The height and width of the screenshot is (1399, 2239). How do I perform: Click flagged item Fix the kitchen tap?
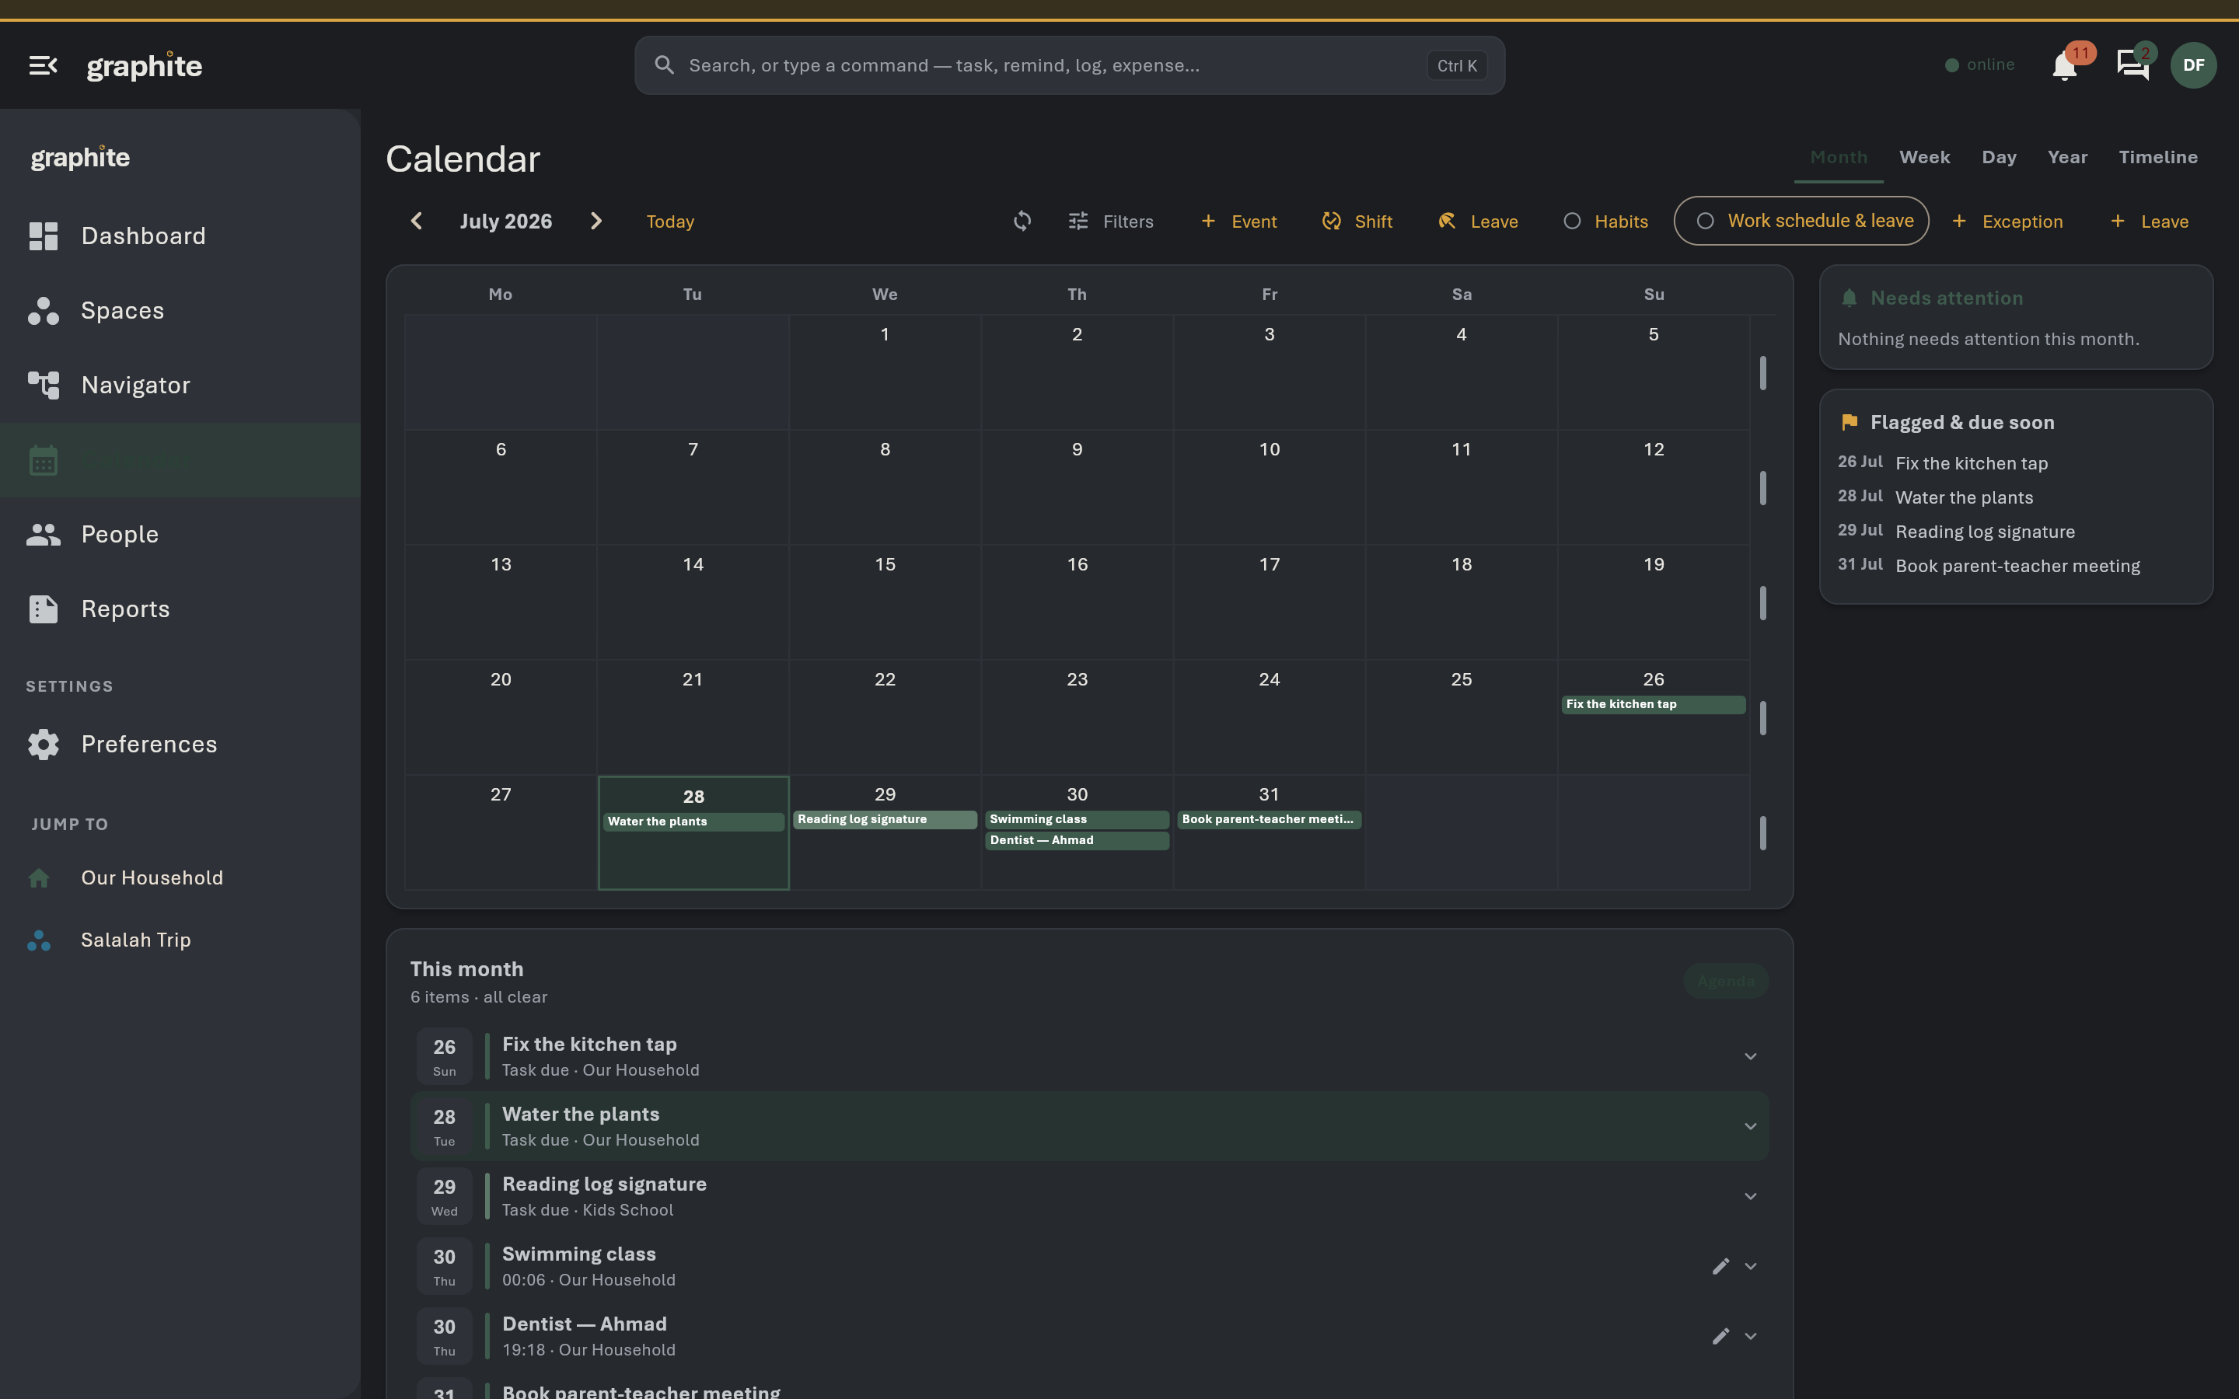1971,463
